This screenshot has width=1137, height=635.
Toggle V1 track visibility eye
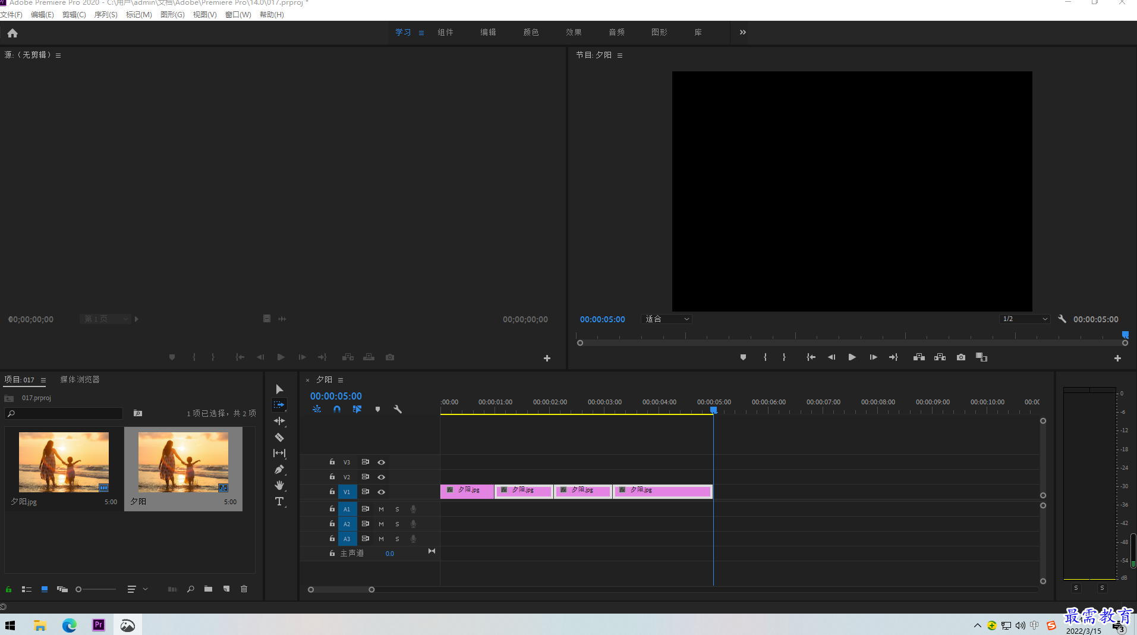(x=382, y=492)
